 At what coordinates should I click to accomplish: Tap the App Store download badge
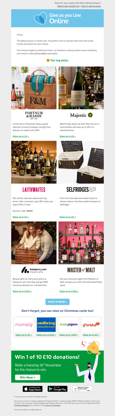(32, 389)
